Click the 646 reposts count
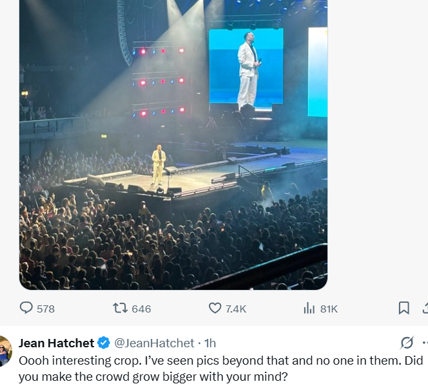428x384 pixels. [141, 309]
